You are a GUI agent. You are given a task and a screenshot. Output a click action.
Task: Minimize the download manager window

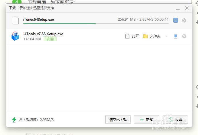click(x=178, y=8)
